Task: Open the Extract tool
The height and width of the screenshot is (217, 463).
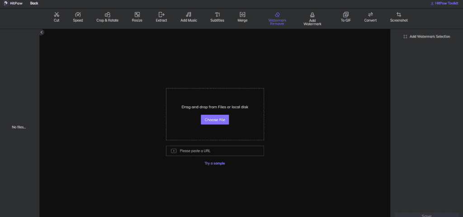Action: click(161, 17)
